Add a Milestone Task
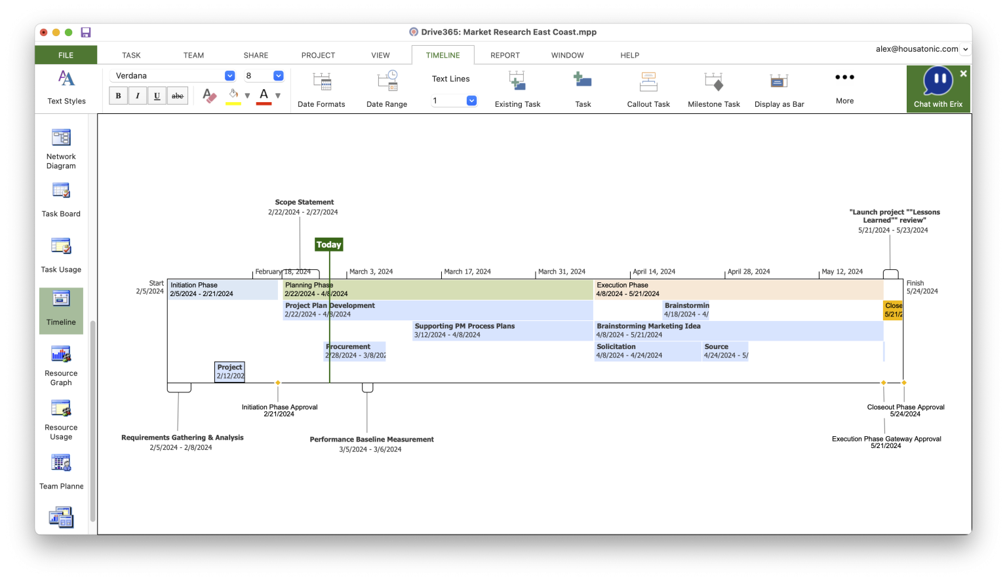1007x581 pixels. click(713, 88)
